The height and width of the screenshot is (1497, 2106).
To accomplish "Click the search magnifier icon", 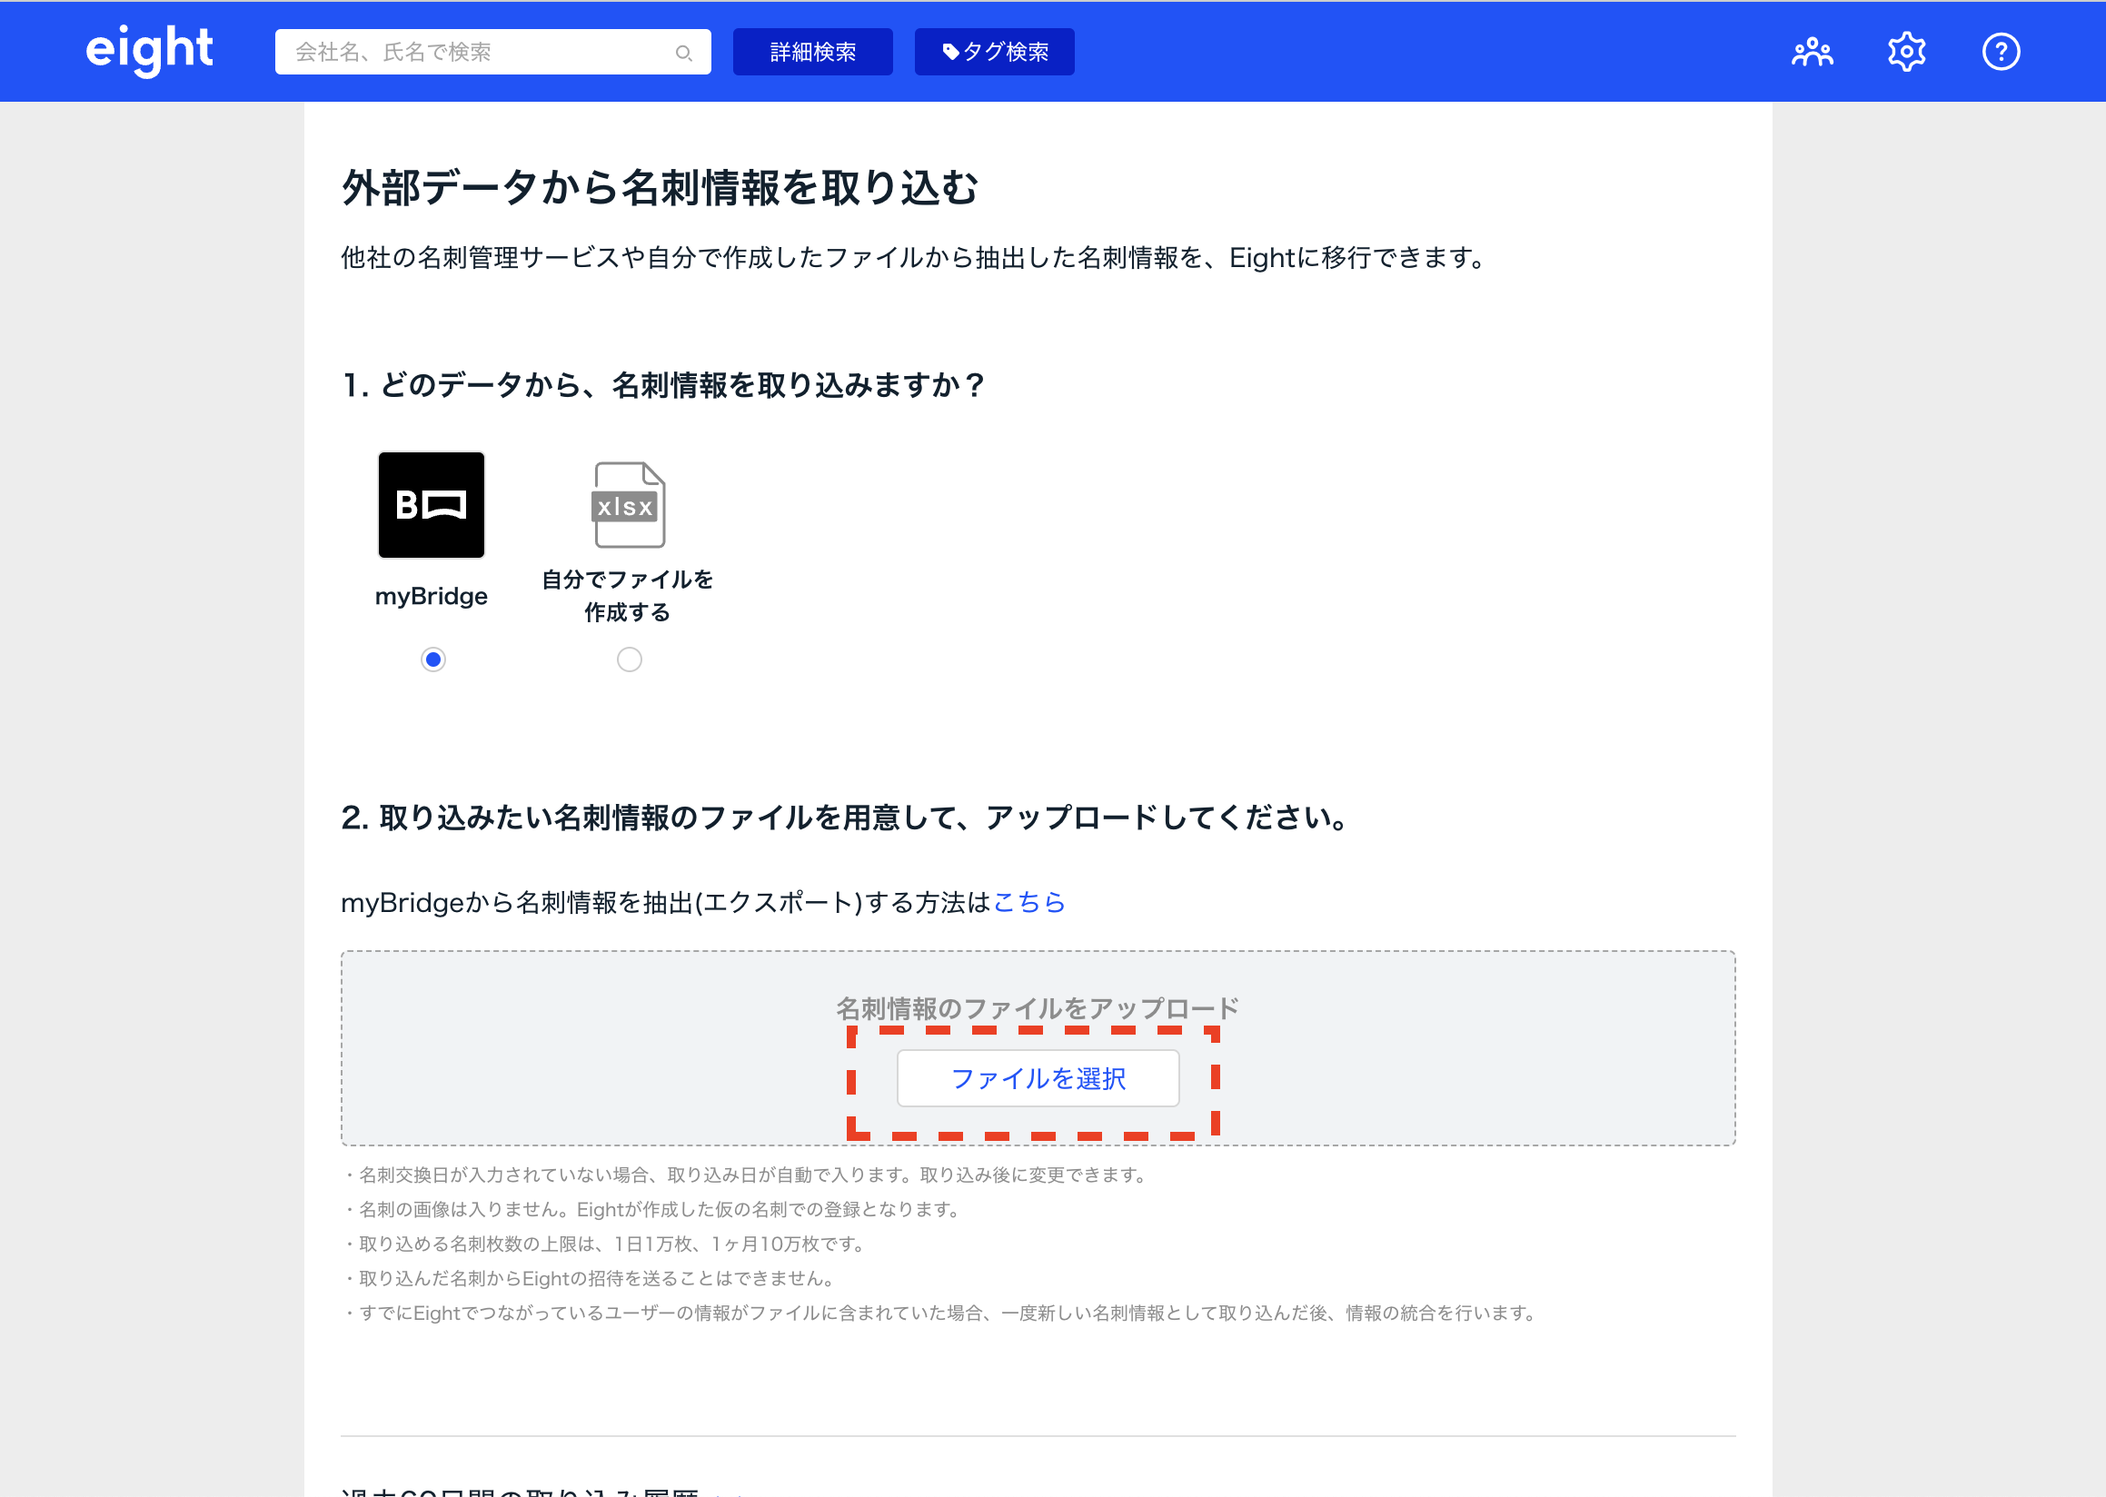I will pos(683,53).
